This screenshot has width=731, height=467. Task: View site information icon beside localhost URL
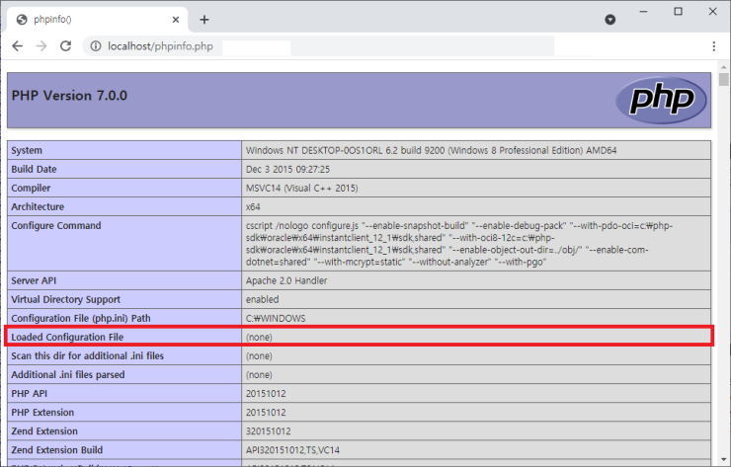coord(96,46)
